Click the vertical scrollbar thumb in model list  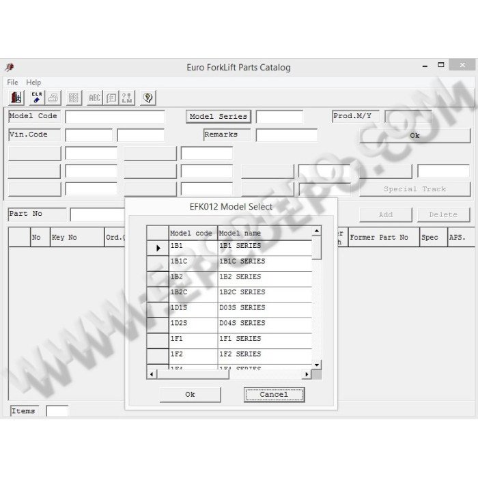[317, 248]
